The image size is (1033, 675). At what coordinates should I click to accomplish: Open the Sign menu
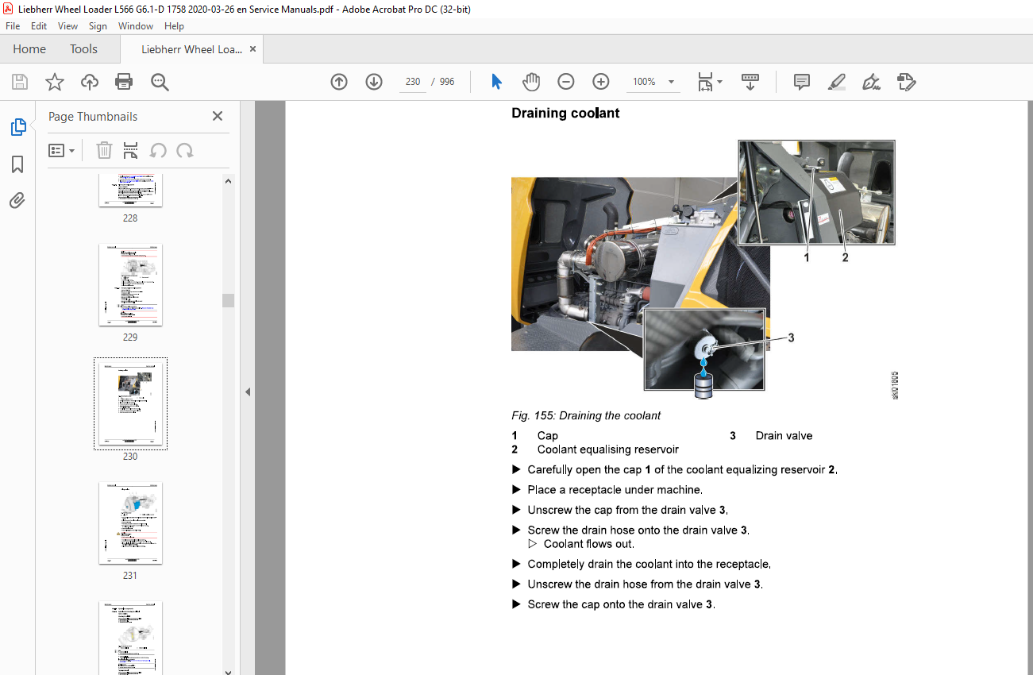[x=98, y=26]
